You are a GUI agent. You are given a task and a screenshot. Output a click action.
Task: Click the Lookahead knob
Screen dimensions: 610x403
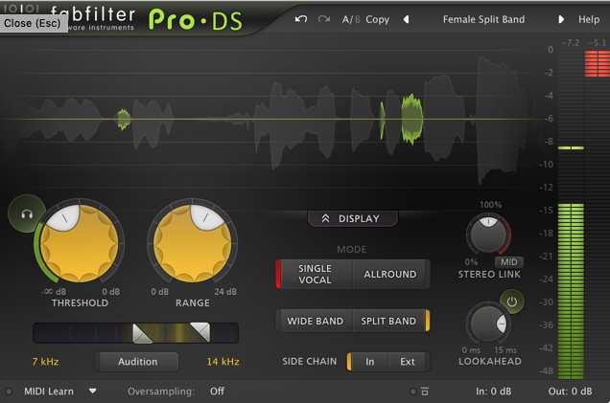(488, 325)
